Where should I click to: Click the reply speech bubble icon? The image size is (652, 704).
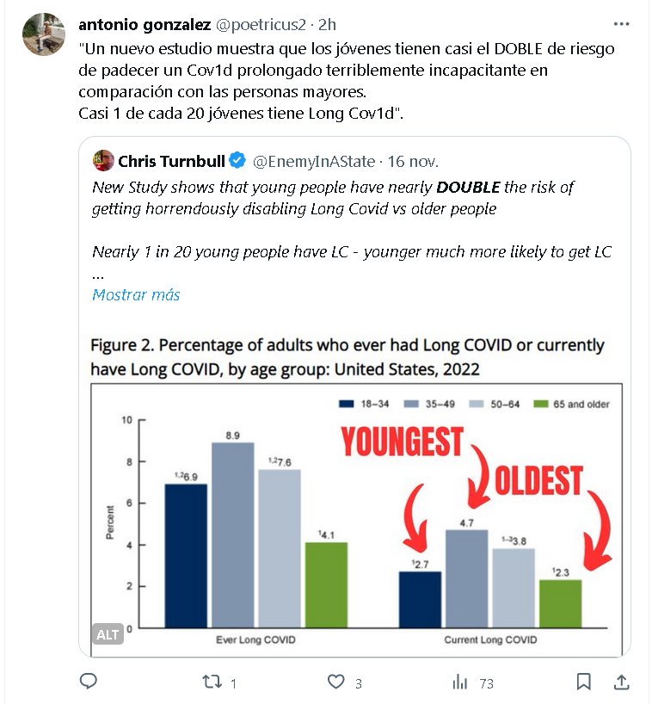coord(88,682)
